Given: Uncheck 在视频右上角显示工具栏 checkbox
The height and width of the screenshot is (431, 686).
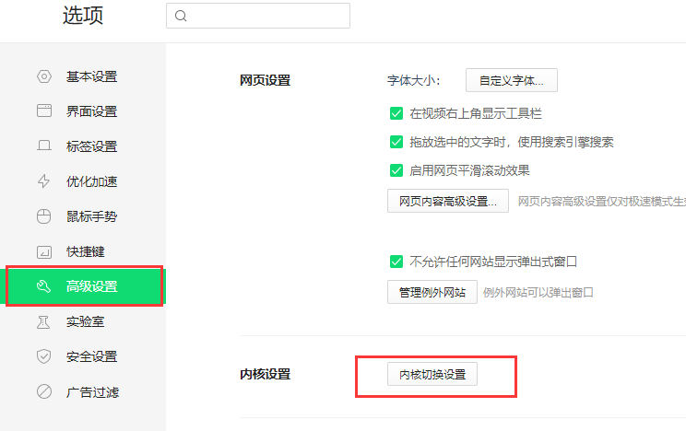Looking at the screenshot, I should [396, 114].
